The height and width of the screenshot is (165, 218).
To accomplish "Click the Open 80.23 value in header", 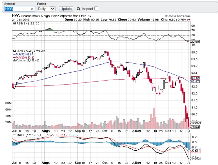I will tap(73, 20).
